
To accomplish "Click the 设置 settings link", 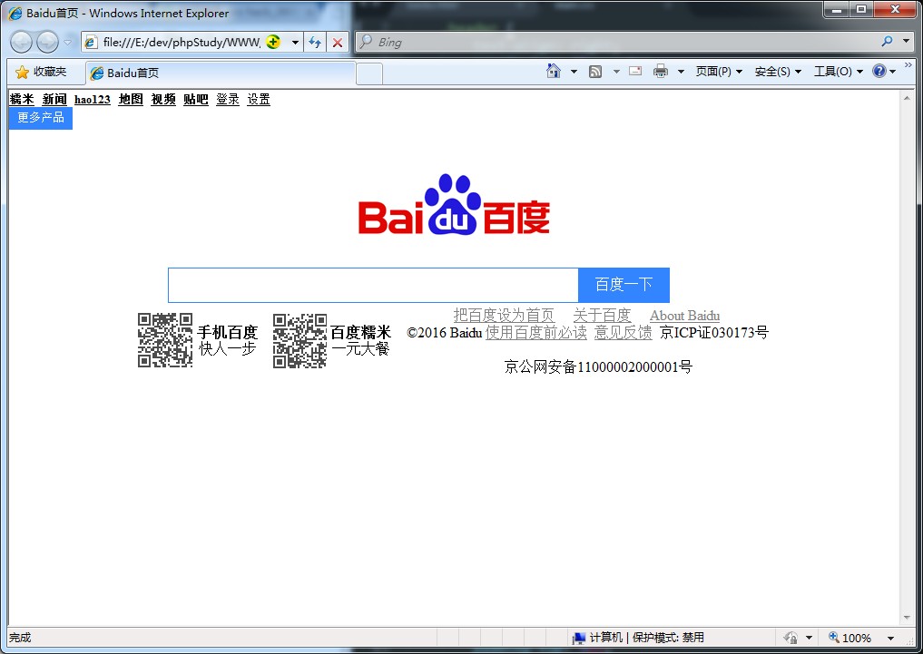I will [x=259, y=100].
